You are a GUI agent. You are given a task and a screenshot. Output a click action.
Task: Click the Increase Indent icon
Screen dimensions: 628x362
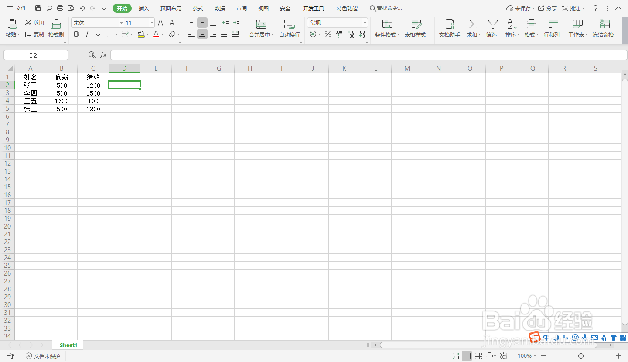236,23
